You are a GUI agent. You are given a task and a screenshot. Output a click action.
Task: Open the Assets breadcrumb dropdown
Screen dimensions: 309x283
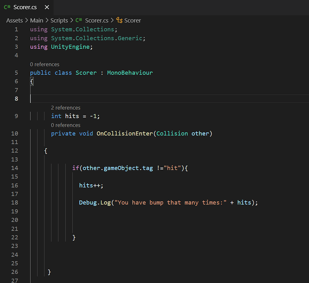point(14,20)
